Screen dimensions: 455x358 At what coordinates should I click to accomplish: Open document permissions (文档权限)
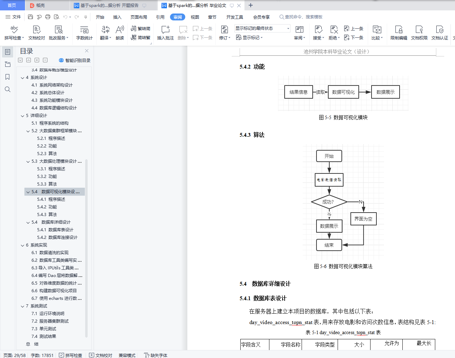pos(419,33)
